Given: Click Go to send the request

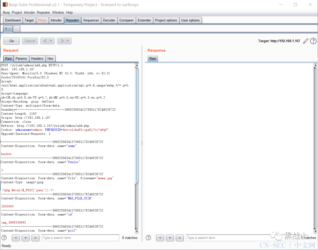Looking at the screenshot, I should [x=11, y=41].
